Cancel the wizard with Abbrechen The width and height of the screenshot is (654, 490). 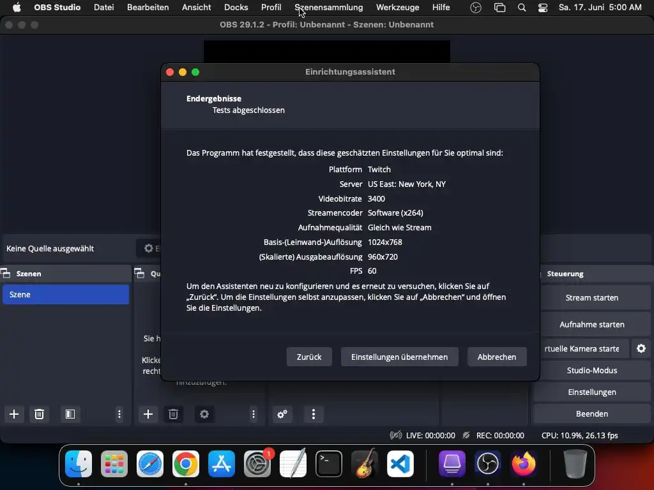497,357
